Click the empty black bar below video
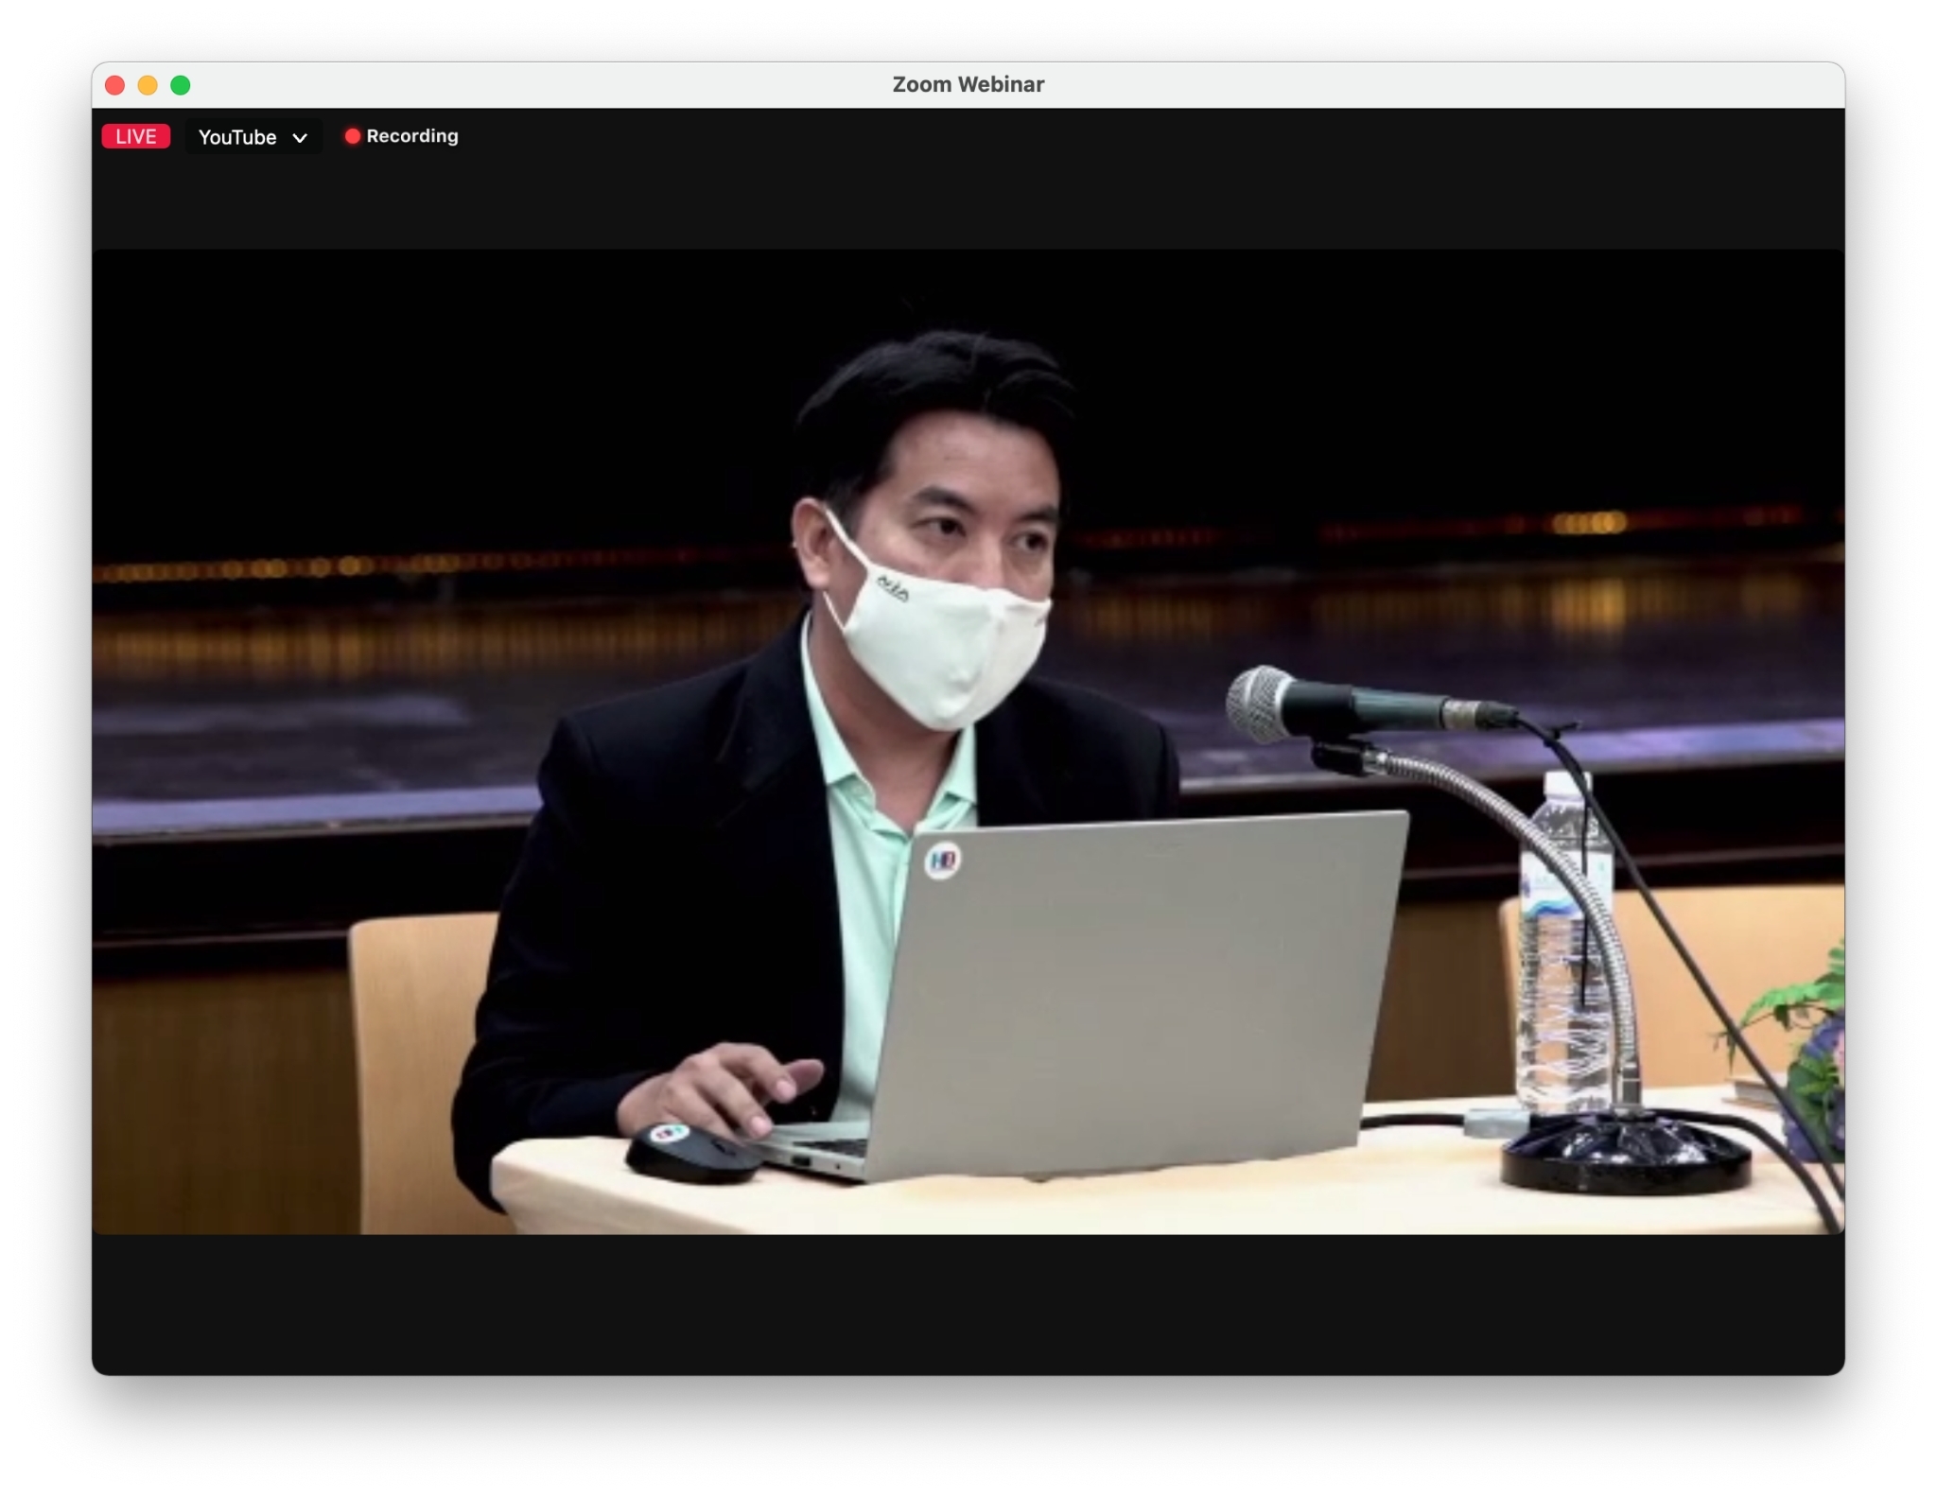Image resolution: width=1937 pixels, height=1497 pixels. 968,1303
